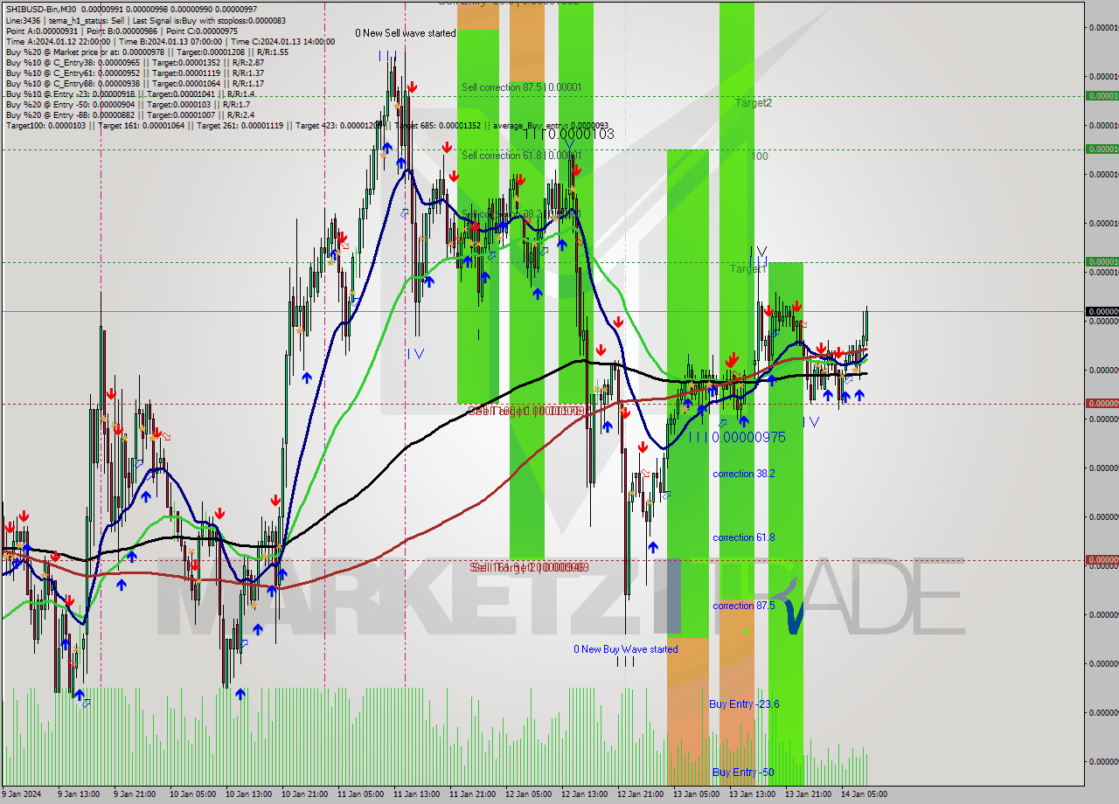Click the green price tag on the Target2 line

coord(1102,95)
